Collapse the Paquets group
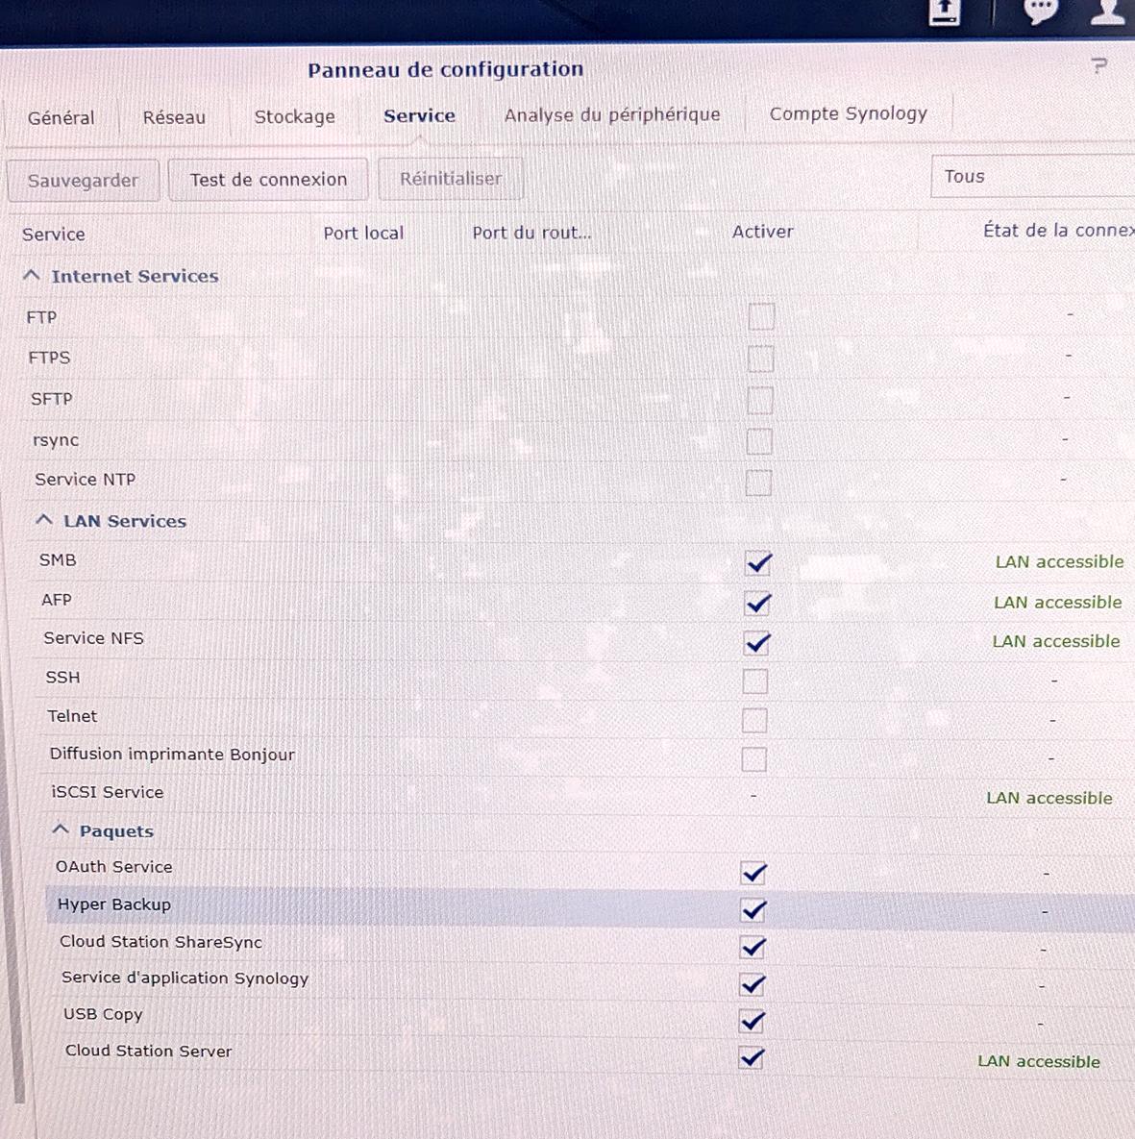The width and height of the screenshot is (1135, 1139). (61, 829)
